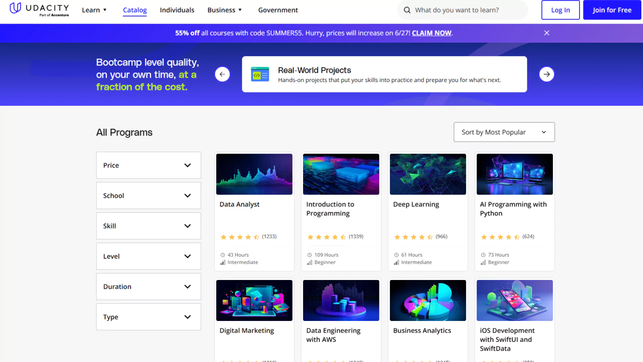This screenshot has width=643, height=362.
Task: Open Data Engineering with AWS thumbnail
Action: [x=341, y=300]
